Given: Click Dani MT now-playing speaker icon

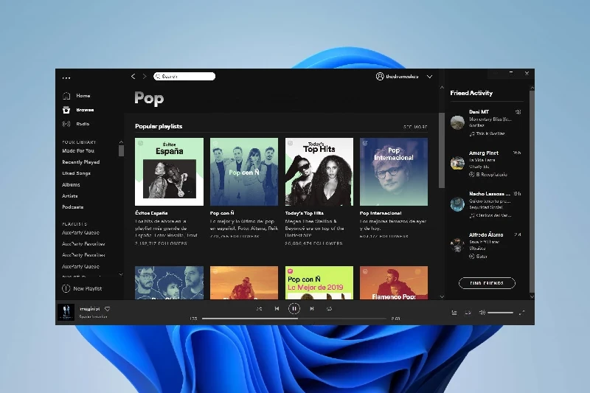Looking at the screenshot, I should coord(518,111).
